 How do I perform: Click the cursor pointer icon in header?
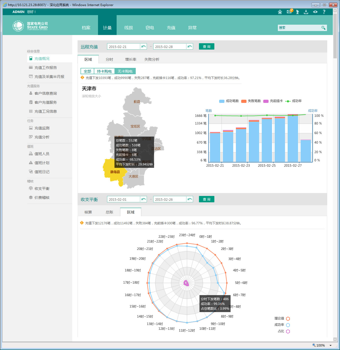coord(297,12)
